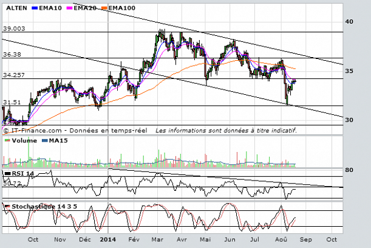371x248 pixels.
Task: Click the blue EMA10 legend swatch
Action: [35, 8]
